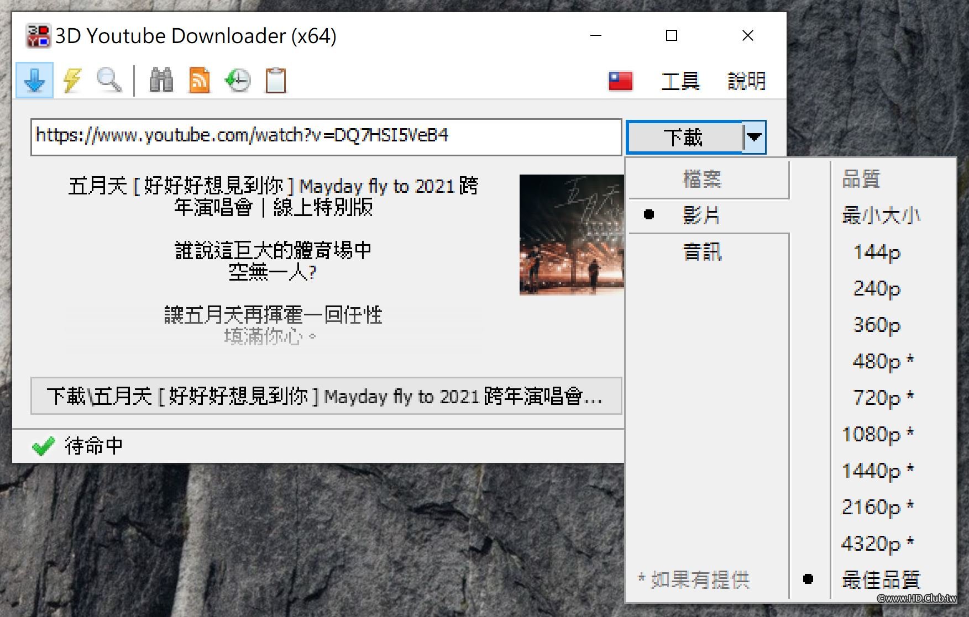The width and height of the screenshot is (969, 617).
Task: Click the output path button starting with 下載\五月天
Action: point(326,396)
